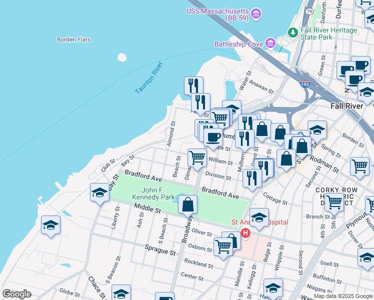Click the Fall River Heritage State Park tree icon

(293, 32)
